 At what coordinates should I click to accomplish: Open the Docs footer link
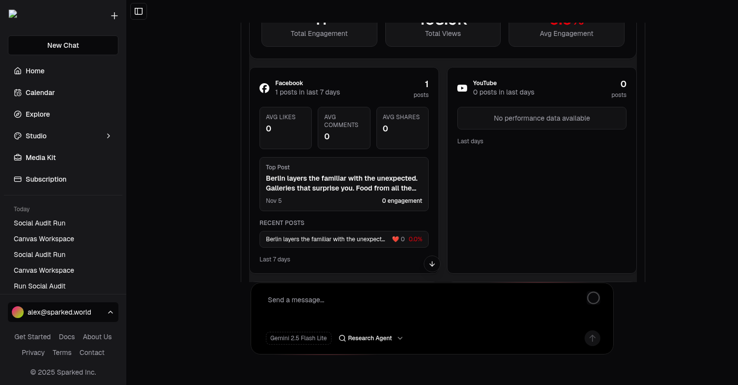pyautogui.click(x=67, y=337)
